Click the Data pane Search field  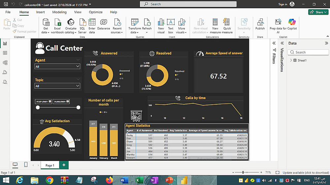(308, 52)
